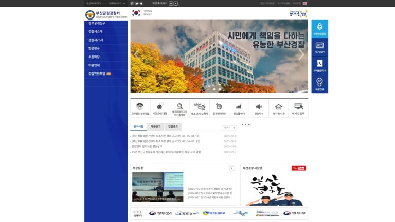Open the 서장동정 photo thumbnail
Screen dimensions: 395x222
click(158, 187)
